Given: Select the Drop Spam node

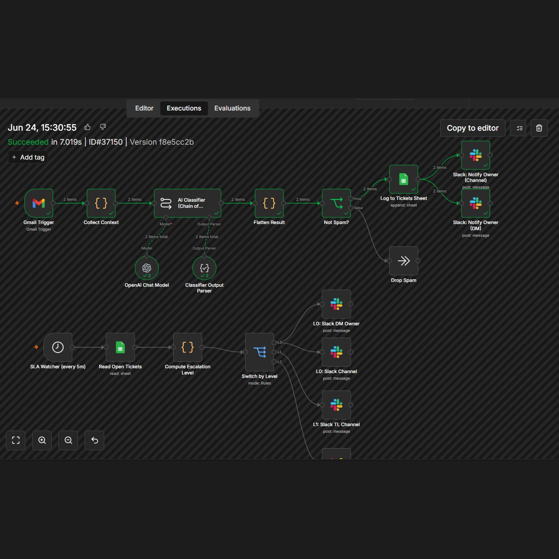Looking at the screenshot, I should pyautogui.click(x=404, y=261).
